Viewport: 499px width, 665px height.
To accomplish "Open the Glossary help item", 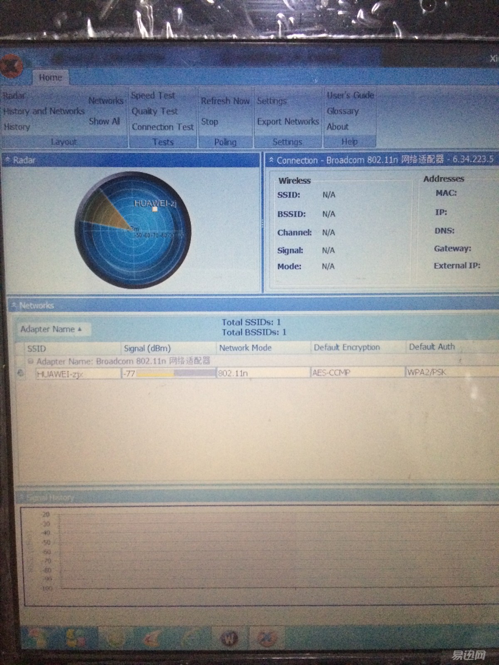I will tap(343, 111).
